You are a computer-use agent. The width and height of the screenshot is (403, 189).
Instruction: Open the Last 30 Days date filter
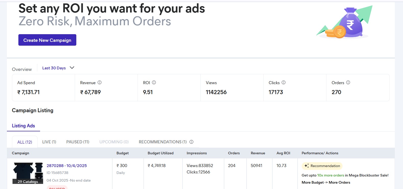click(54, 68)
